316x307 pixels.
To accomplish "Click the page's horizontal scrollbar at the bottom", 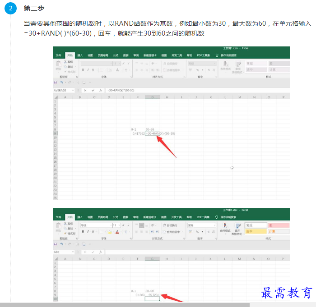I will [x=125, y=305].
